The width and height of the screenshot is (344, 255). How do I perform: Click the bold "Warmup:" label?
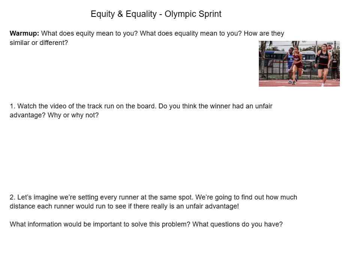[24, 33]
